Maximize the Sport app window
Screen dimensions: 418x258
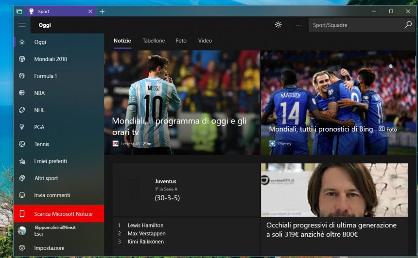point(391,11)
